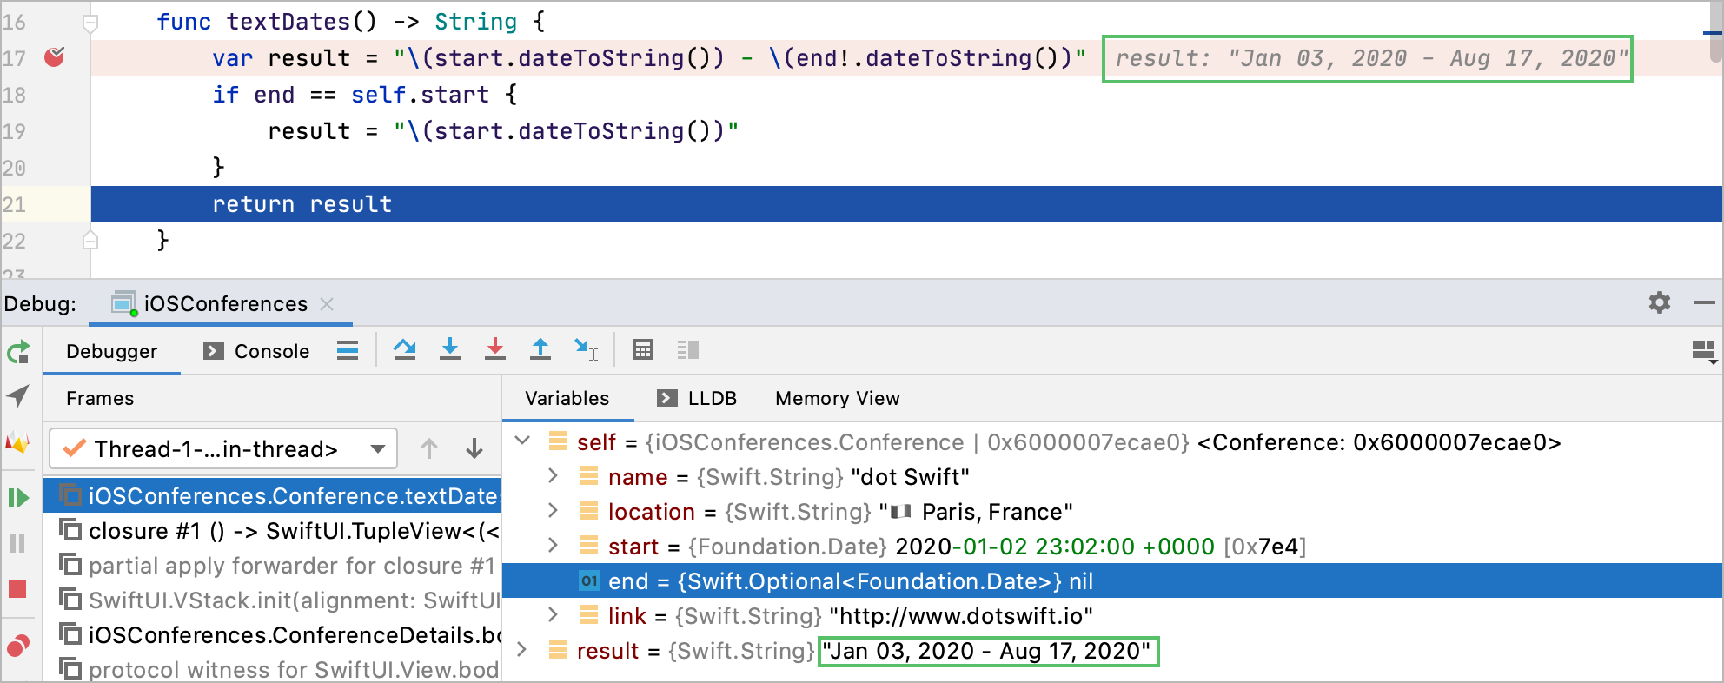Show execution point lines icon
The image size is (1724, 683).
coord(348,350)
